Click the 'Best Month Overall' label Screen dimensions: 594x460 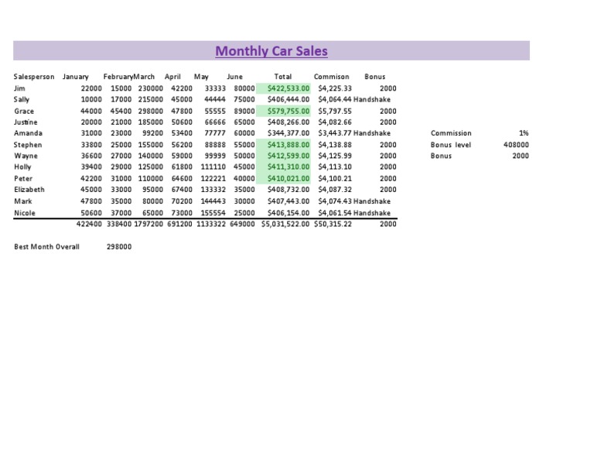(46, 247)
